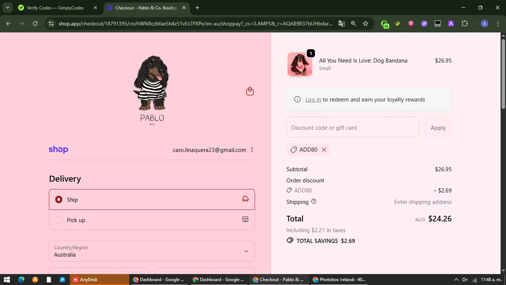
Task: Open the Windows Start menu
Action: [x=7, y=280]
